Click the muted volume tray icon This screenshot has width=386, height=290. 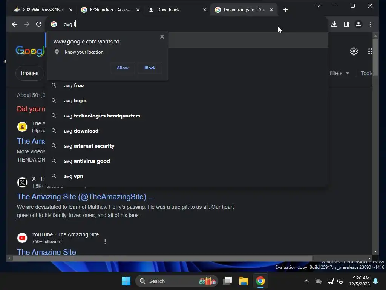340,281
